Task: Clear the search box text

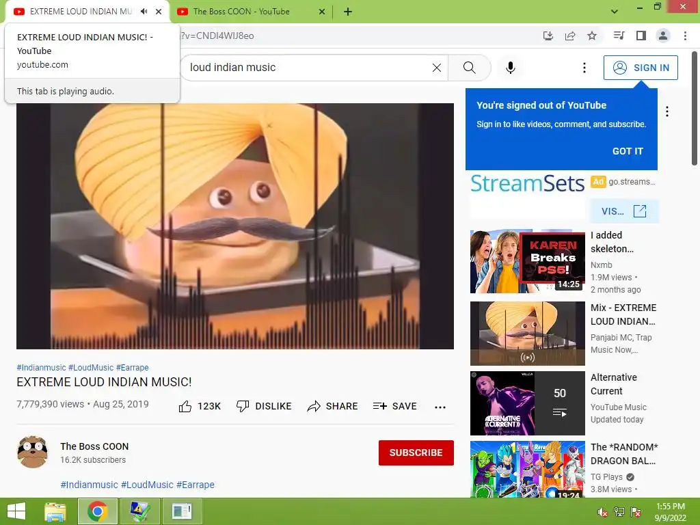Action: (437, 68)
